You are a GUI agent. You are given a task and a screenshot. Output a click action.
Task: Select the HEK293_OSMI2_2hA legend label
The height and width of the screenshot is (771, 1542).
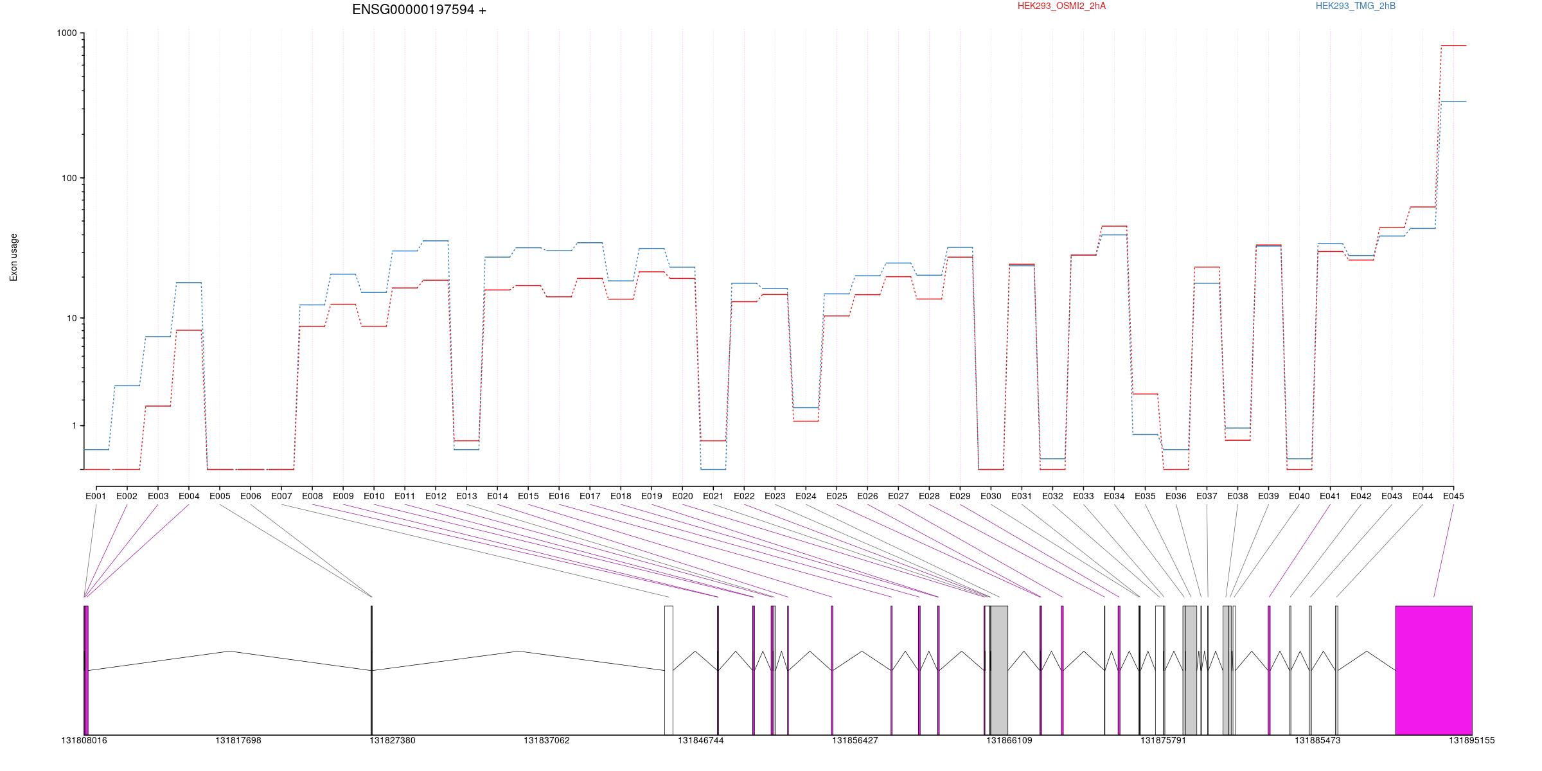pos(1062,6)
